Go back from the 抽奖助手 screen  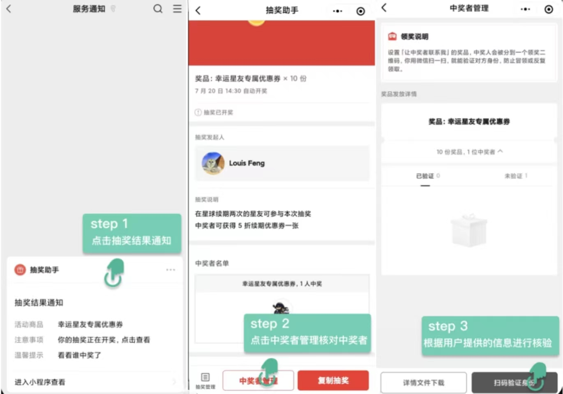click(198, 11)
